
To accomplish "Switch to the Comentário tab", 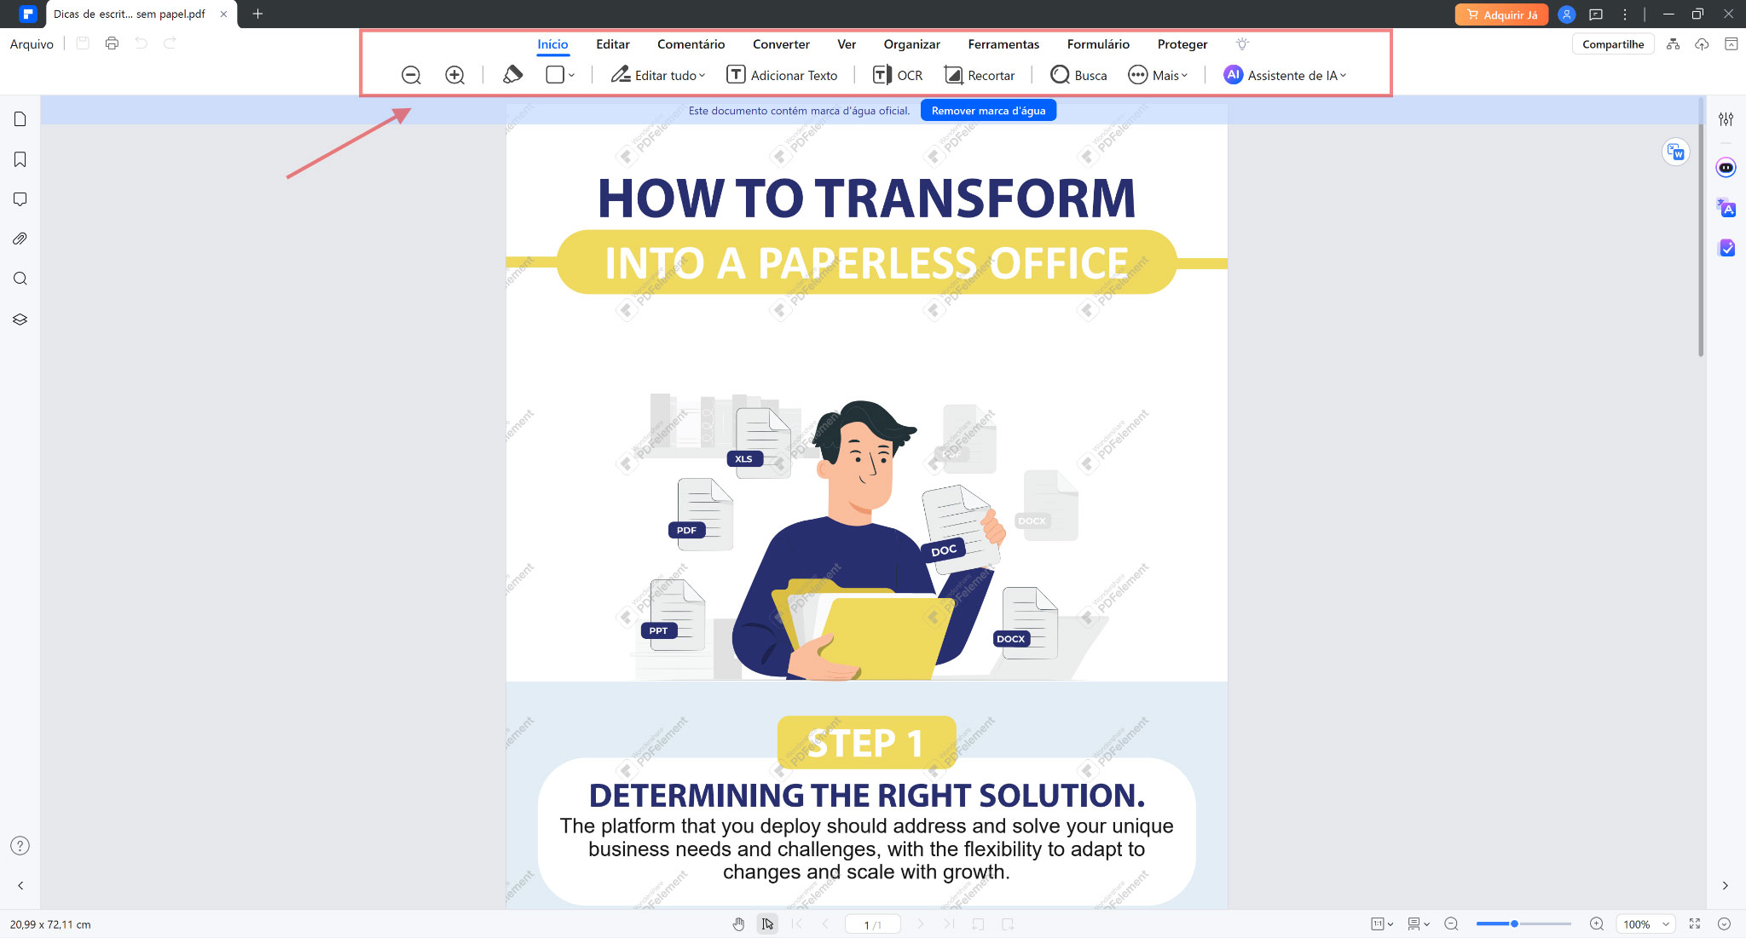I will pyautogui.click(x=691, y=44).
